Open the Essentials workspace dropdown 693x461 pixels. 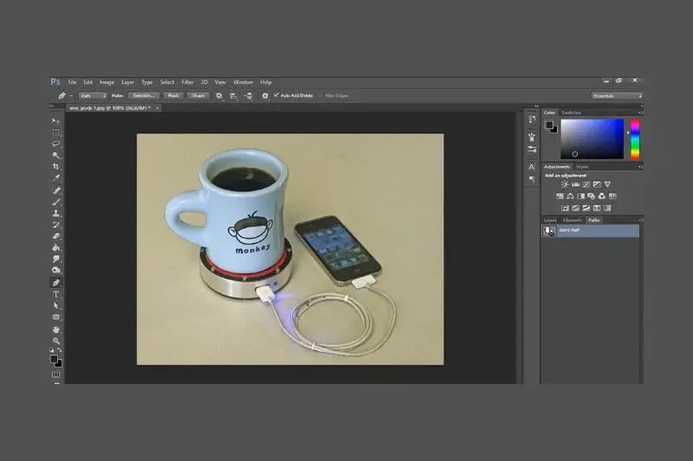coord(617,95)
